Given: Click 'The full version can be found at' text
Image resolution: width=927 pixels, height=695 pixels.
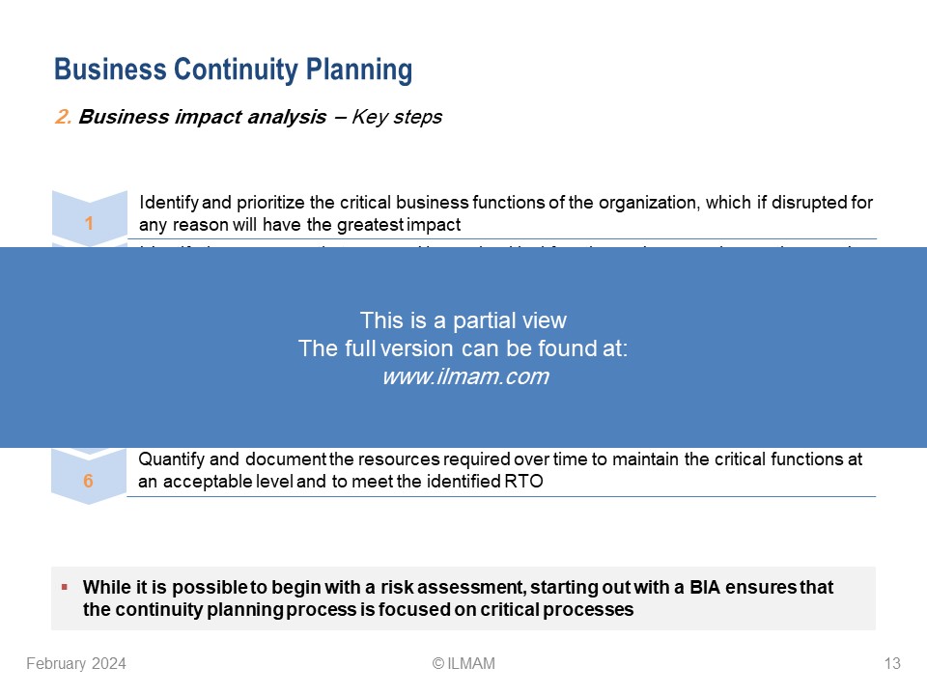Looking at the screenshot, I should tap(463, 348).
